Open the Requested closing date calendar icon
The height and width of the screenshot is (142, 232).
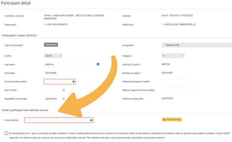[63, 99]
